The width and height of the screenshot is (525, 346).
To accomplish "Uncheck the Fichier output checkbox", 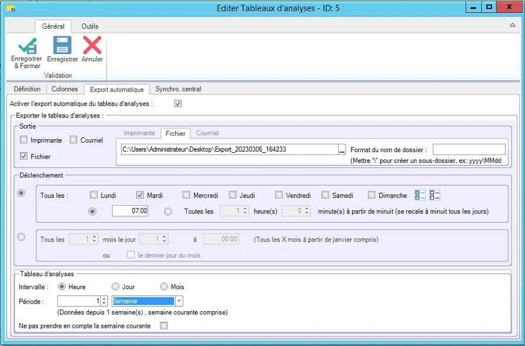I will 24,156.
